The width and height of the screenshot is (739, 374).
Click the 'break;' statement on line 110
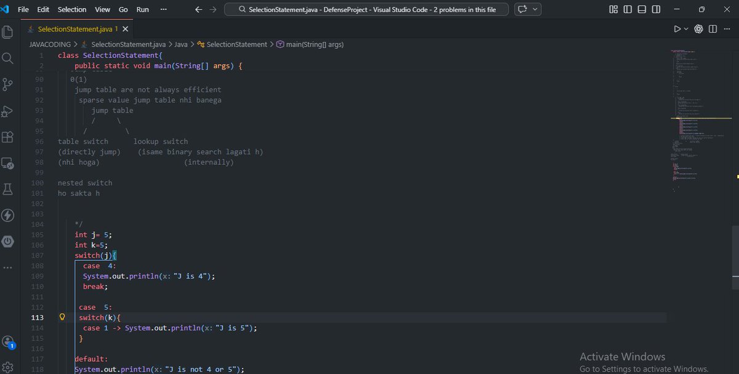click(x=95, y=287)
